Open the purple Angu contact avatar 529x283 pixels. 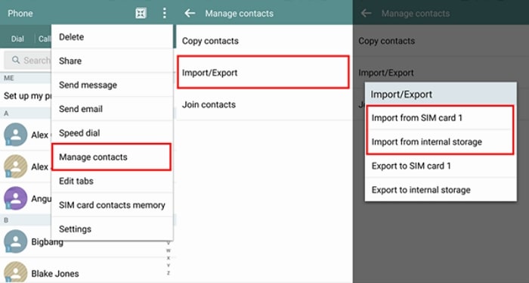tap(16, 198)
